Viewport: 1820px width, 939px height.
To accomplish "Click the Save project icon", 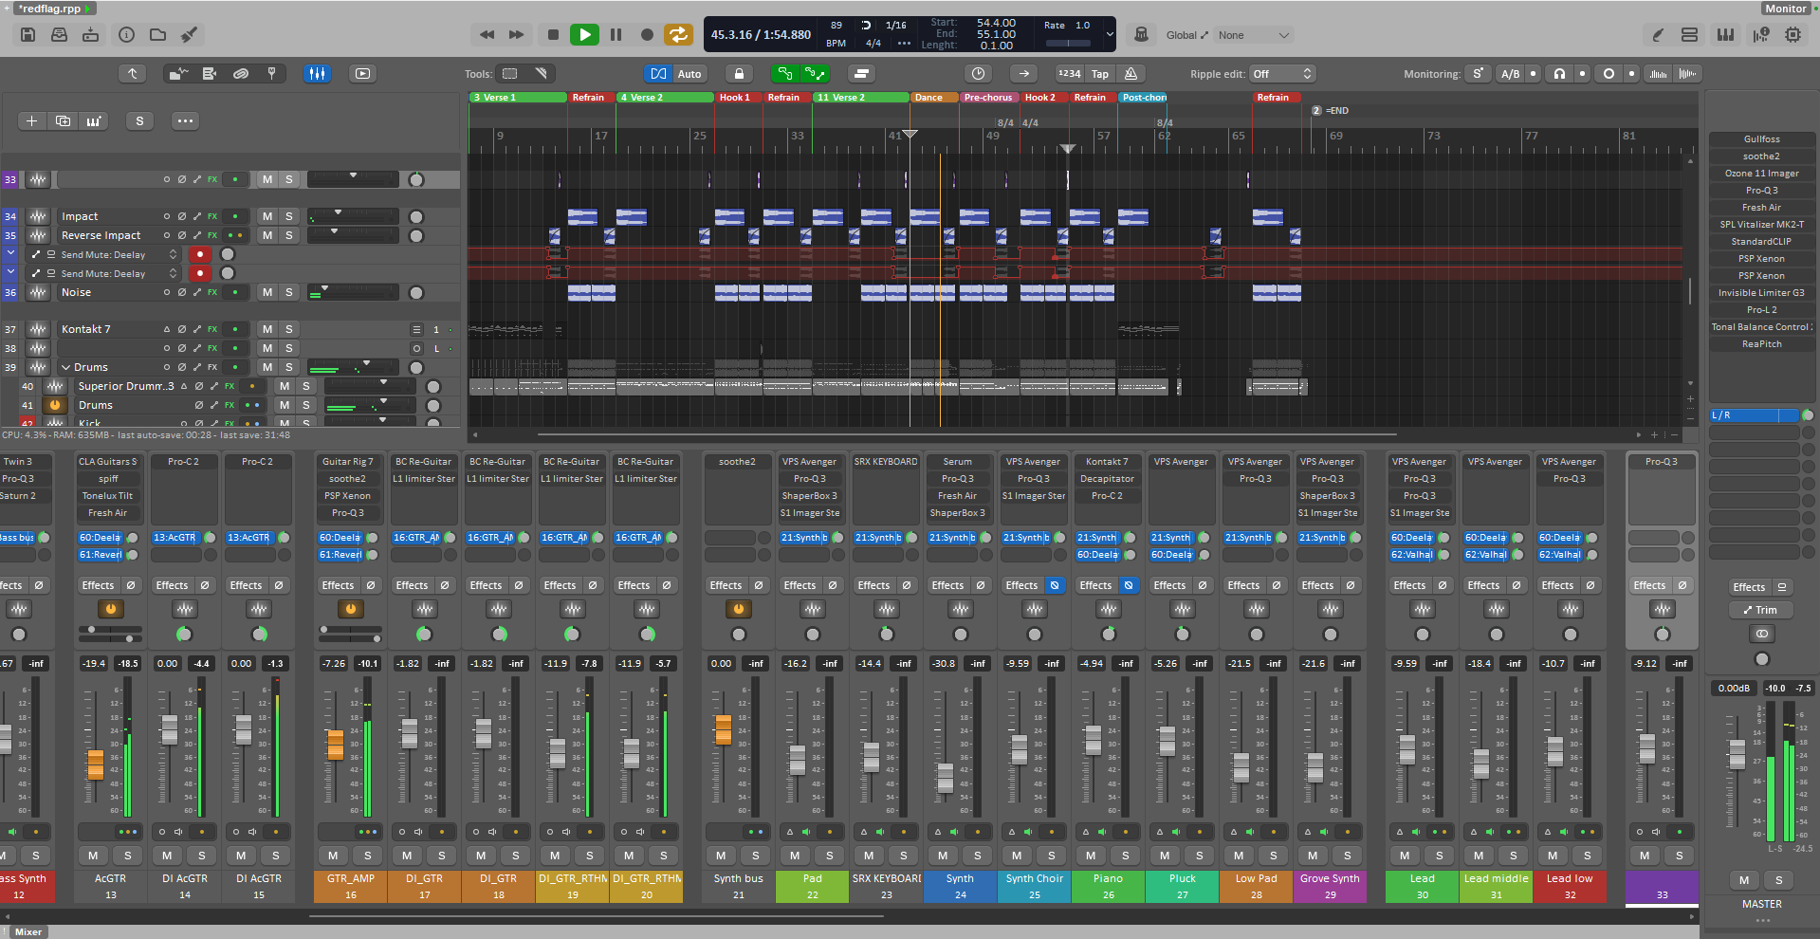I will tap(28, 35).
